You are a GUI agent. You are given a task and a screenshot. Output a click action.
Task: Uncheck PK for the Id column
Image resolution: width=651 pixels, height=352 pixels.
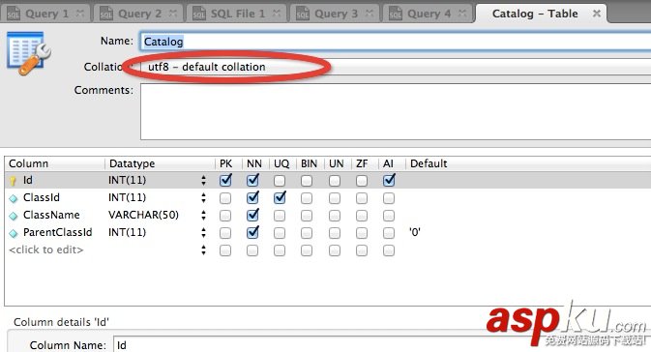[225, 180]
